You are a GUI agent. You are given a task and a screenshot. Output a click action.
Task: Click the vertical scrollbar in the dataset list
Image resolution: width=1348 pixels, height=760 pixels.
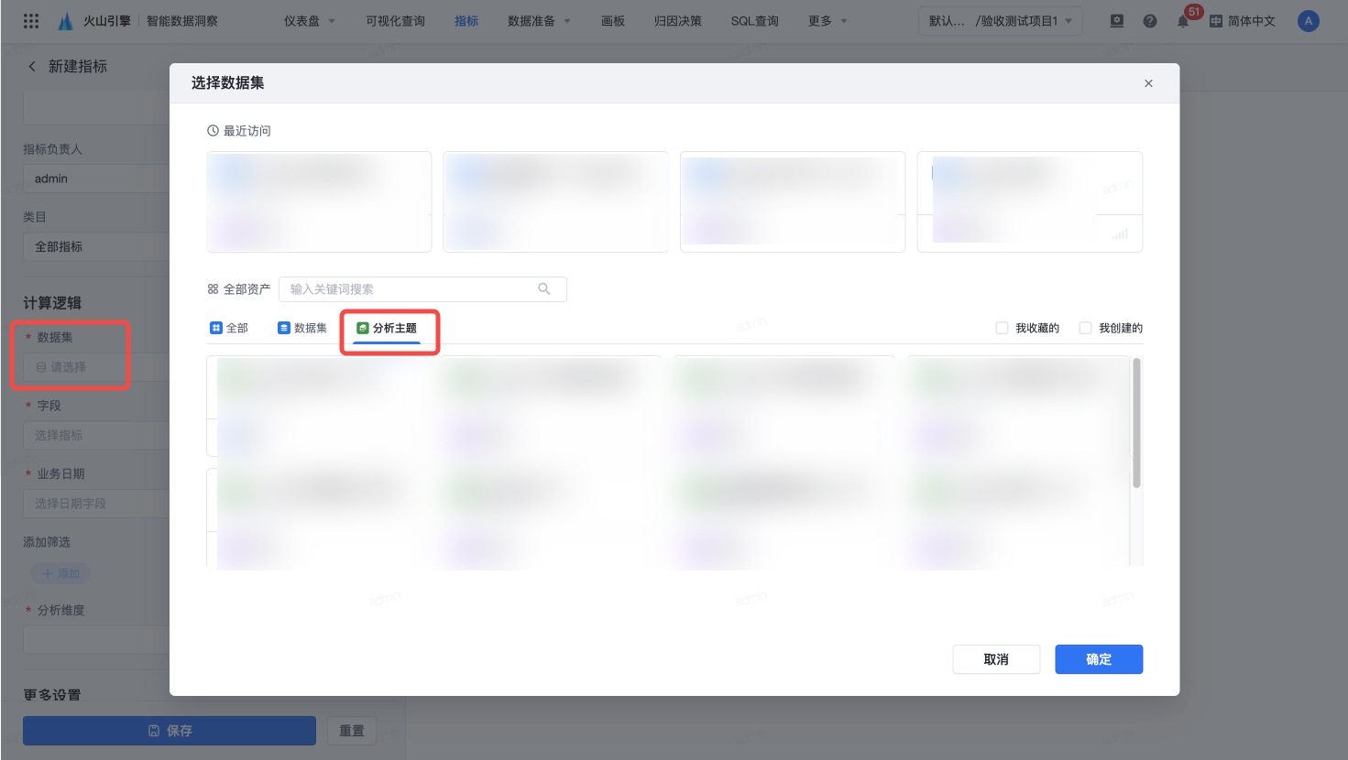coord(1136,422)
